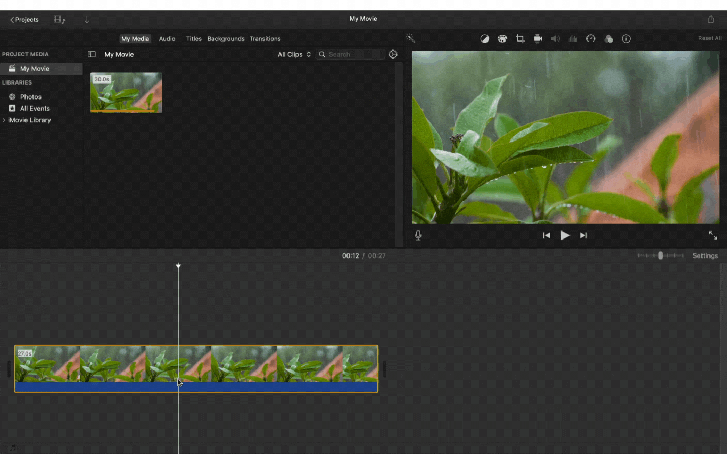The height and width of the screenshot is (454, 727).
Task: Switch to the Audio tab
Action: (x=167, y=38)
